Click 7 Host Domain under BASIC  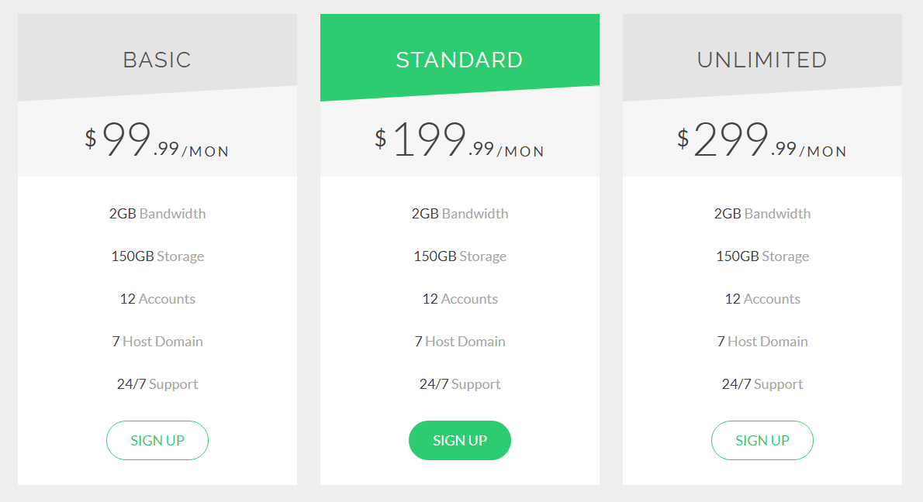157,341
